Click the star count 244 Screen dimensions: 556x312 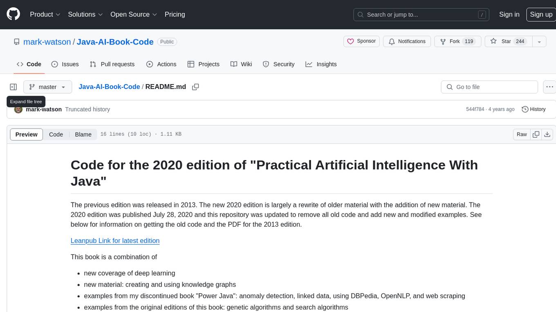click(520, 42)
